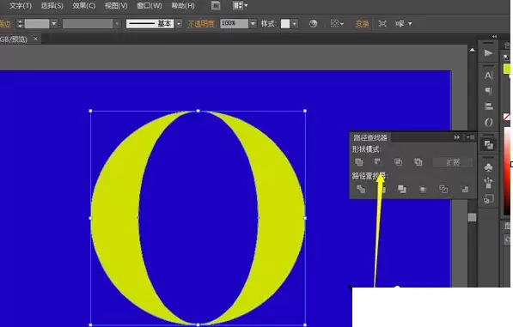Click the Intersect shape mode icon
The height and width of the screenshot is (327, 513).
[x=398, y=162]
